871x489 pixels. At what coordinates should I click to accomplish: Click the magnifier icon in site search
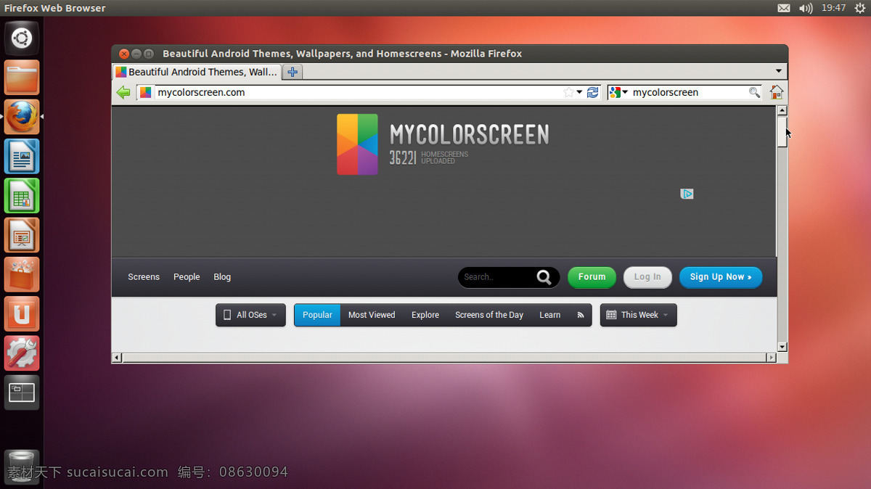point(544,277)
